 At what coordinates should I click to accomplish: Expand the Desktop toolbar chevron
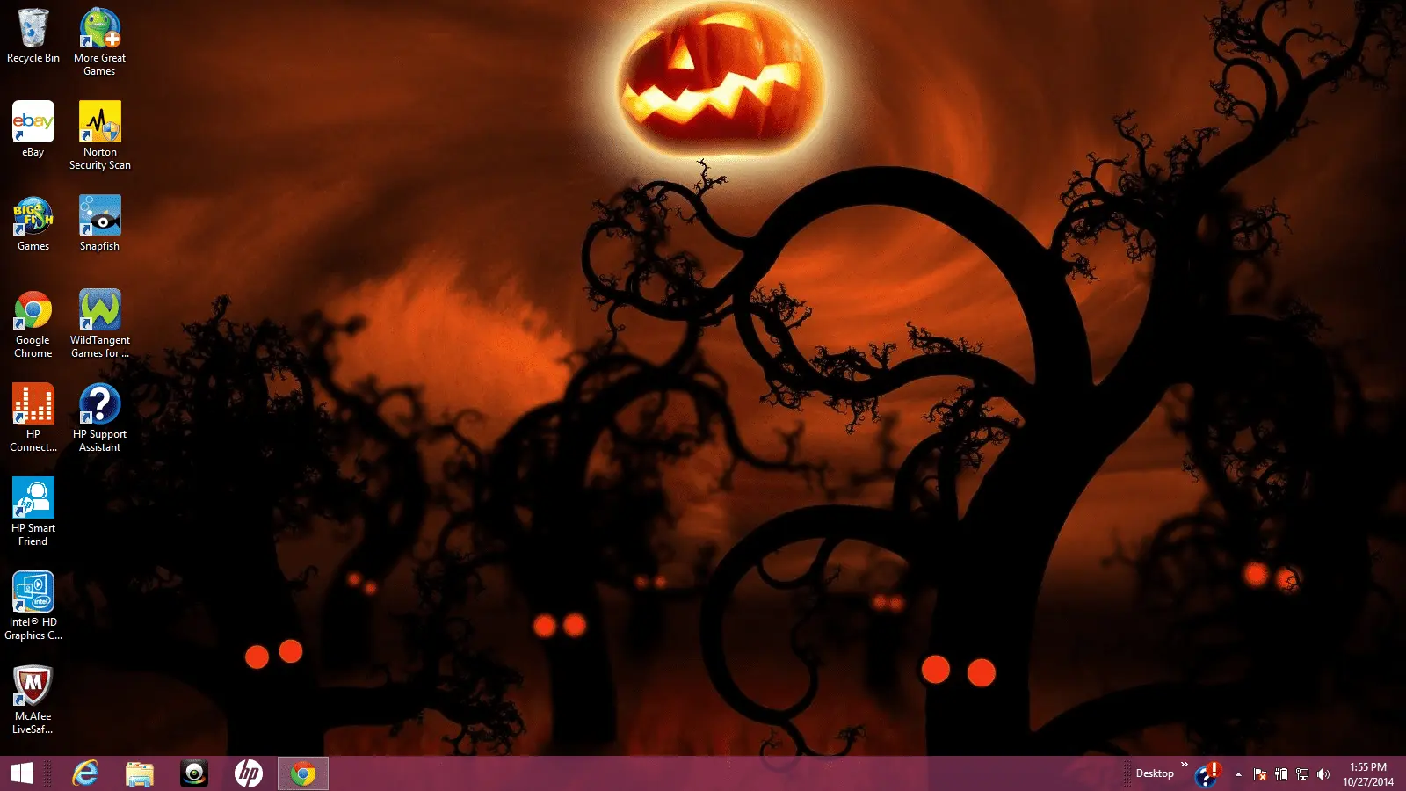click(x=1184, y=765)
